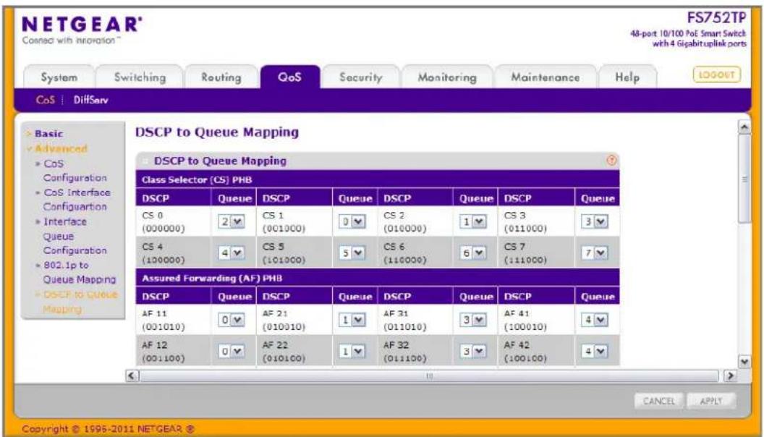This screenshot has width=764, height=437.
Task: Click the vertical scrollbar thumb
Action: click(x=744, y=179)
